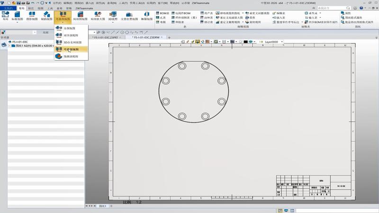Click the black color swatch in toolbar

246,42
